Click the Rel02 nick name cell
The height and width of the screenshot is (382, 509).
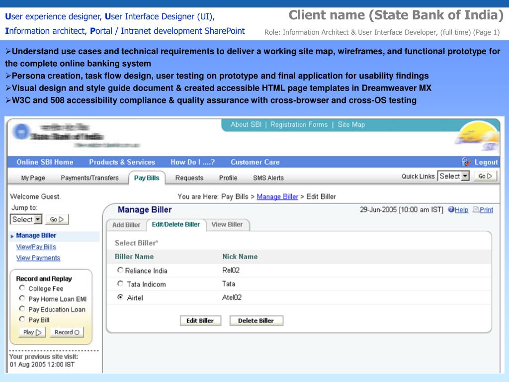click(x=231, y=270)
